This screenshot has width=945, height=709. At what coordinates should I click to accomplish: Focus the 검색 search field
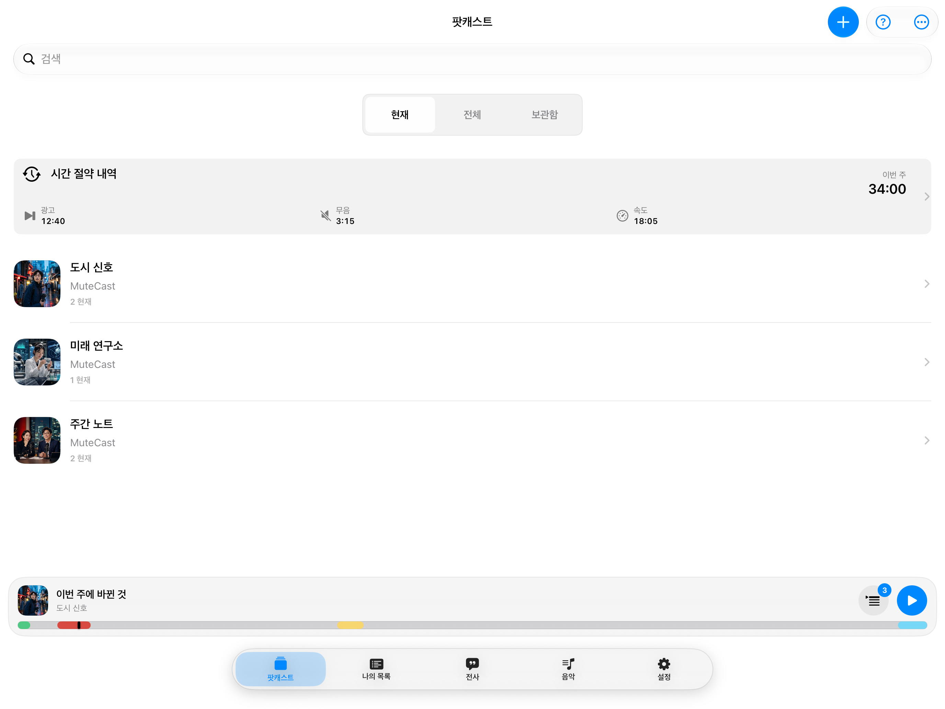coord(472,59)
